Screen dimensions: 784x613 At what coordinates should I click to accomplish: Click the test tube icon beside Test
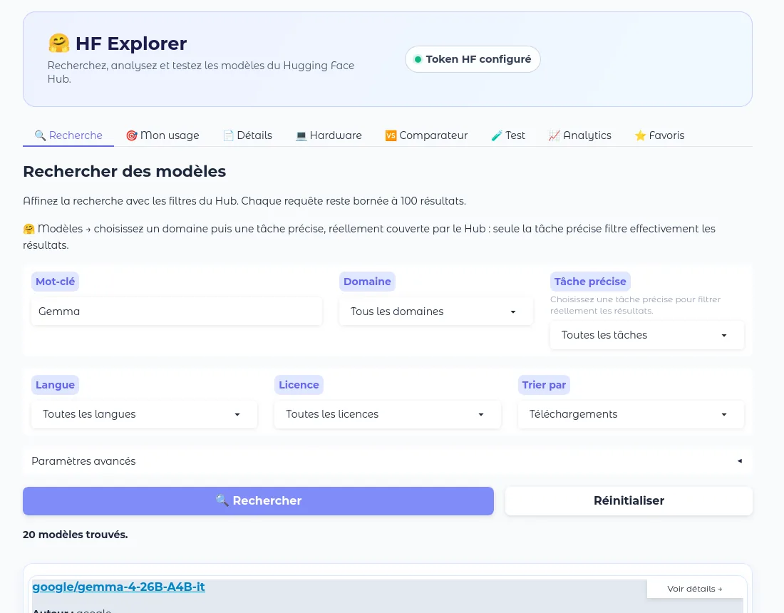click(497, 135)
